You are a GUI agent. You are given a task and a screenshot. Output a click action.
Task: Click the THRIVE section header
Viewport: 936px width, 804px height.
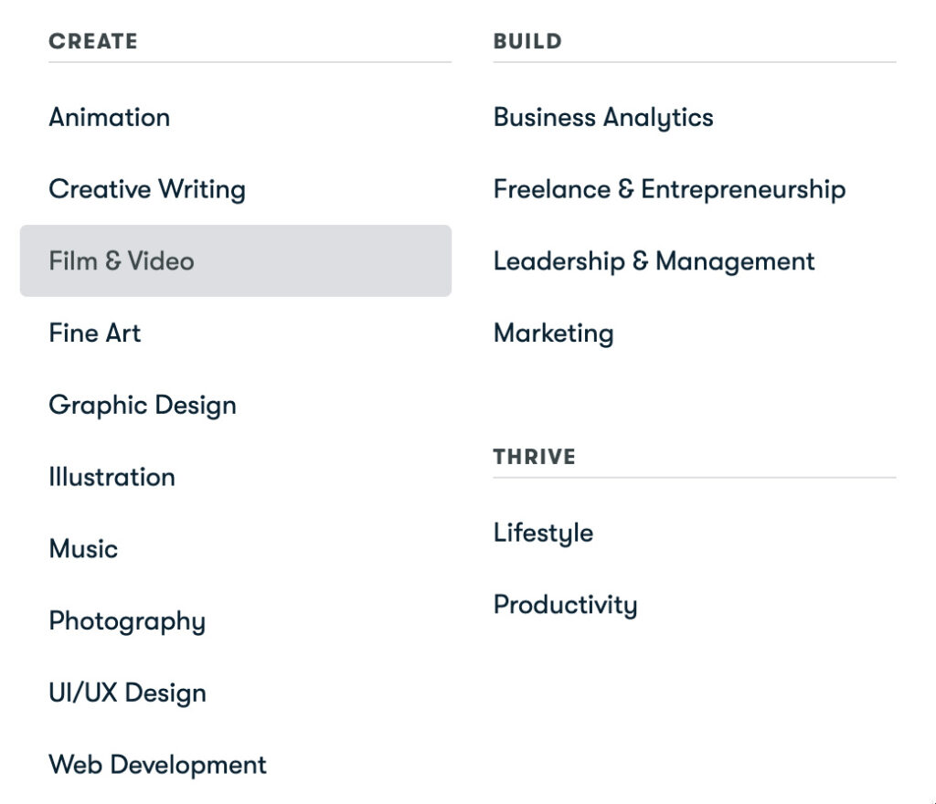point(535,457)
